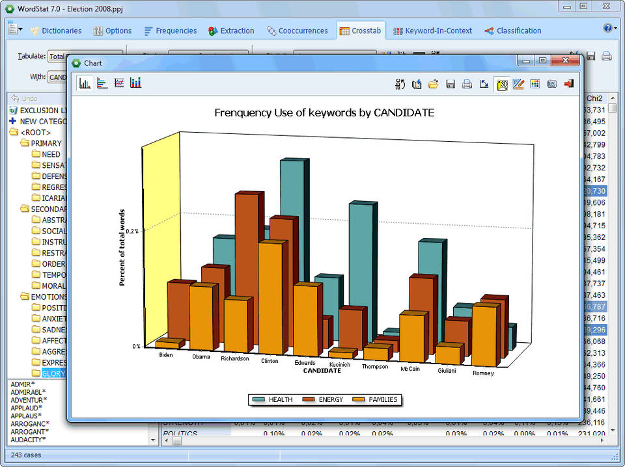Copy chart with the camera icon
Image resolution: width=625 pixels, height=467 pixels.
[x=551, y=84]
